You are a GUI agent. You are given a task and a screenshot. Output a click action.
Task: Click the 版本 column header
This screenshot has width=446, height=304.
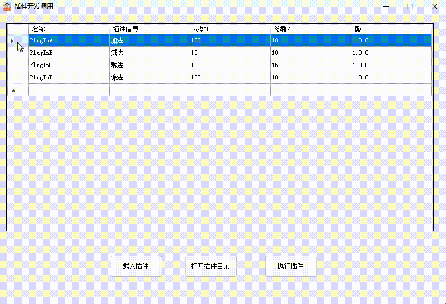pyautogui.click(x=391, y=29)
